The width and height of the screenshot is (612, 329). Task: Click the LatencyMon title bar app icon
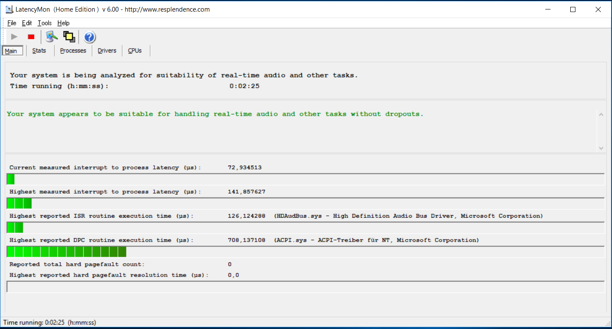(9, 9)
